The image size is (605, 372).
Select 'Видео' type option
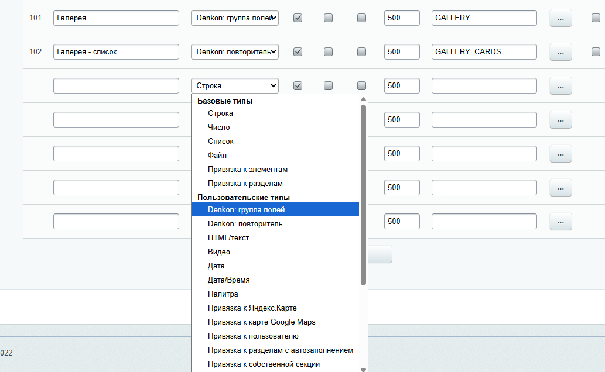[275, 252]
